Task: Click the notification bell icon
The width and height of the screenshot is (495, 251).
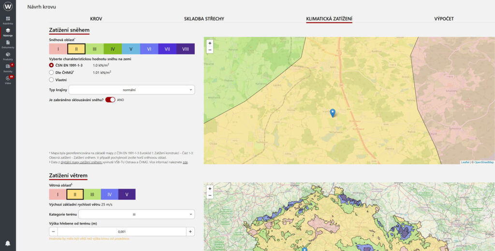Action: (8, 243)
